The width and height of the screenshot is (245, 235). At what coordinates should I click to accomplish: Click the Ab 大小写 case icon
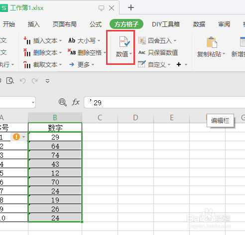(72, 40)
